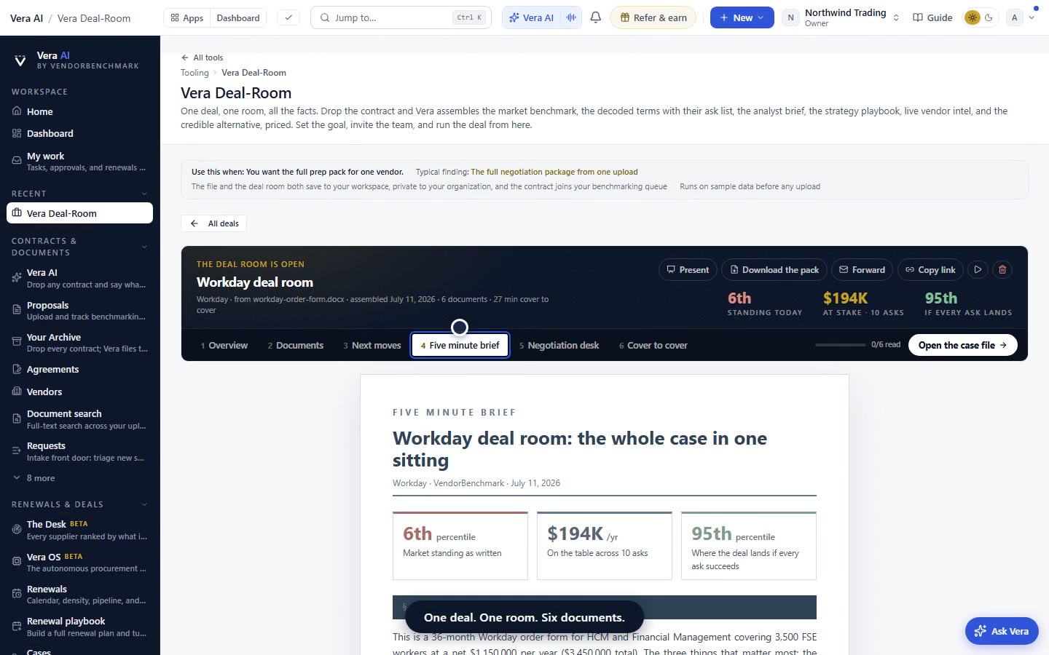
Task: Start Vera AI voice waveform input
Action: click(x=572, y=17)
